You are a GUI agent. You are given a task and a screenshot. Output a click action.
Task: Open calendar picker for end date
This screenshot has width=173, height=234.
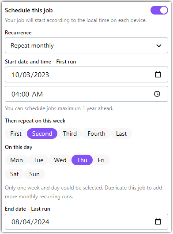tap(158, 222)
